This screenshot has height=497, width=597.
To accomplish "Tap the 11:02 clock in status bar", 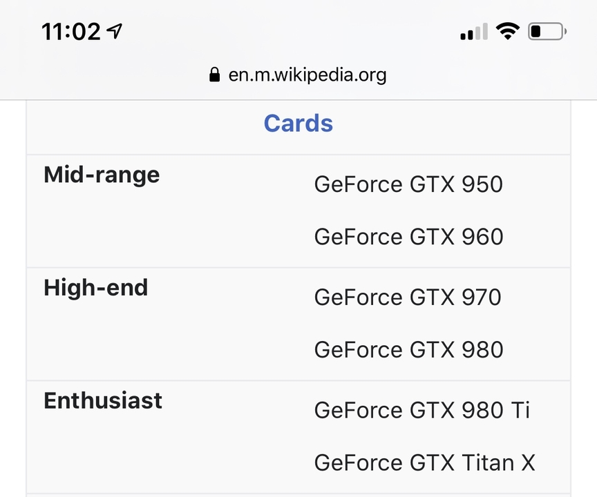I will tap(70, 31).
